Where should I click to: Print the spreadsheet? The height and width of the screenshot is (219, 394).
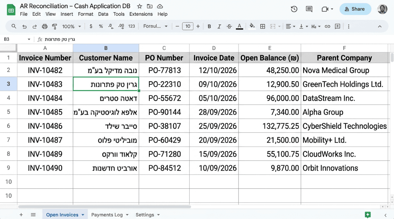point(45,26)
